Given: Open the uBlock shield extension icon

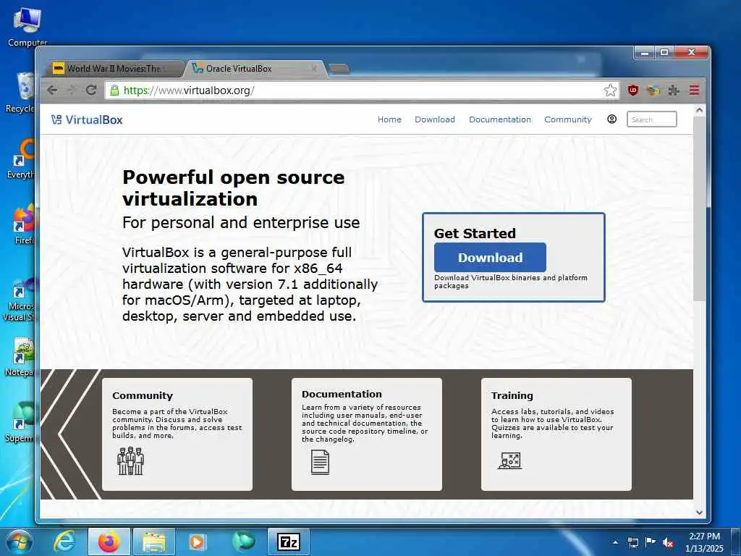Looking at the screenshot, I should pyautogui.click(x=632, y=90).
